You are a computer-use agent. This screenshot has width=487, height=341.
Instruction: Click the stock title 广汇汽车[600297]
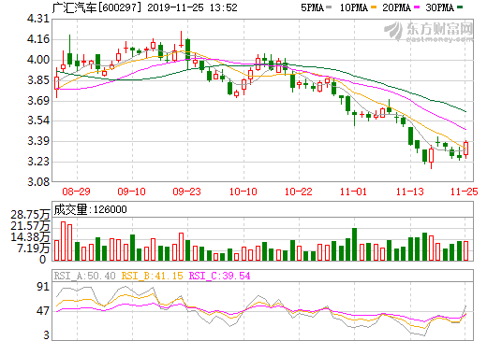96,7
